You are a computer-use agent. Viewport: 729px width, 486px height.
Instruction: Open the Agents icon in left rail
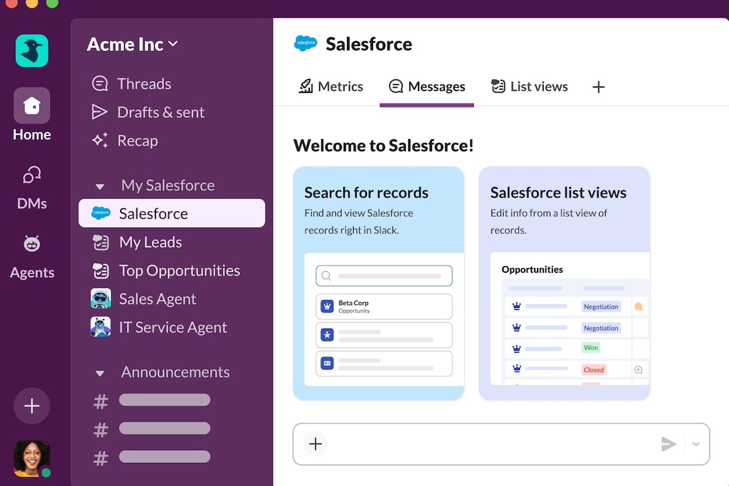point(32,244)
